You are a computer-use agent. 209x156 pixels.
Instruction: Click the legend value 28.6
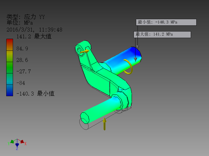click(22, 60)
